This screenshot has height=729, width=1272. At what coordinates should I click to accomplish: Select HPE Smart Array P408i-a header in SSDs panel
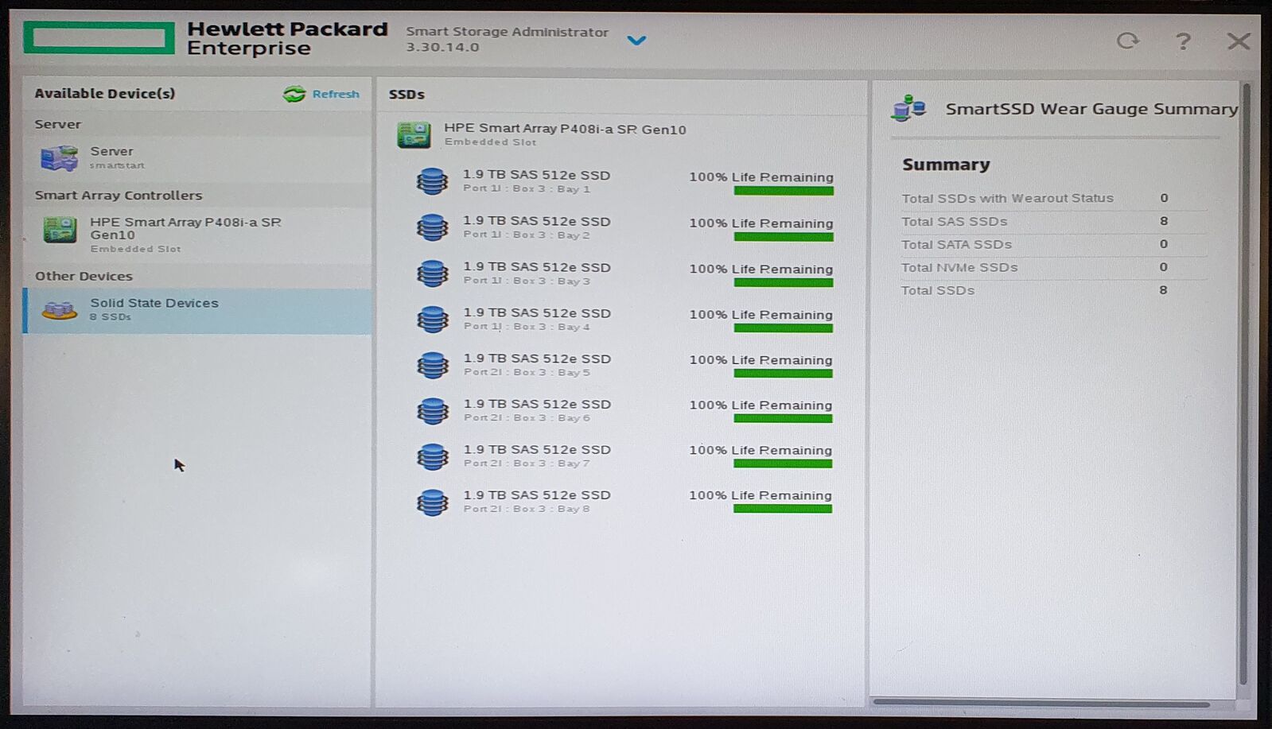coord(565,134)
